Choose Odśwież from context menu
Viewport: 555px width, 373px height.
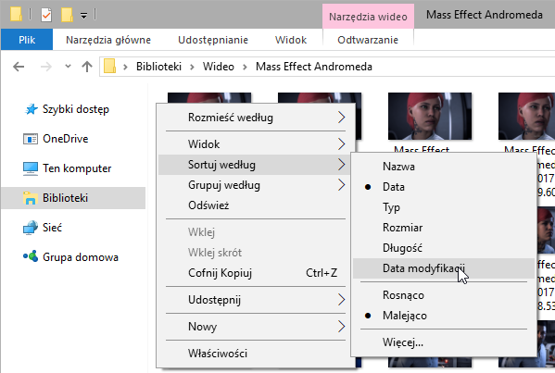pyautogui.click(x=255, y=205)
